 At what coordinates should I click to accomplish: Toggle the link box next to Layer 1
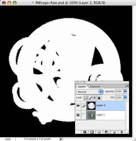pyautogui.click(x=84, y=115)
